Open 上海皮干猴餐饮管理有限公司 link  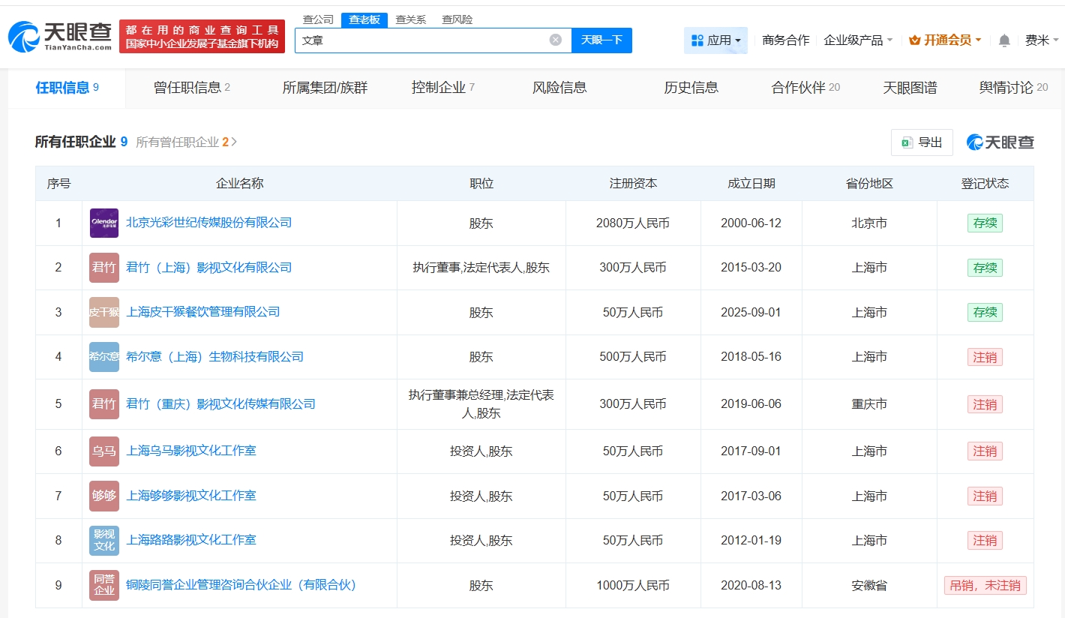(x=203, y=312)
